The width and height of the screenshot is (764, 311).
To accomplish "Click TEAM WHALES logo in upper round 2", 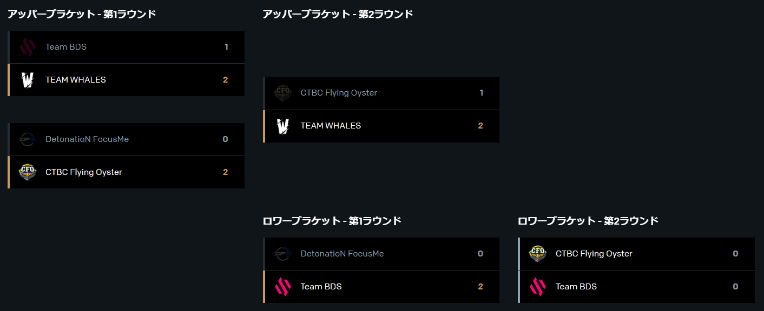I will coord(283,126).
